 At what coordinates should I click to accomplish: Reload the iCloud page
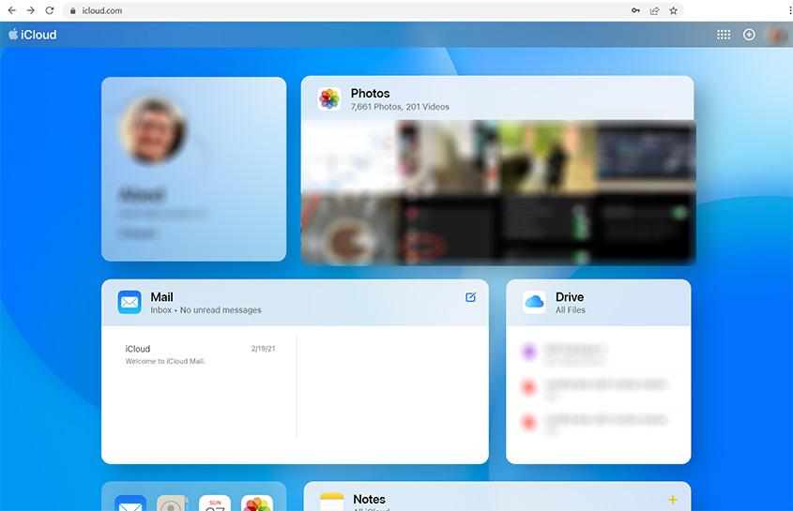coord(50,10)
